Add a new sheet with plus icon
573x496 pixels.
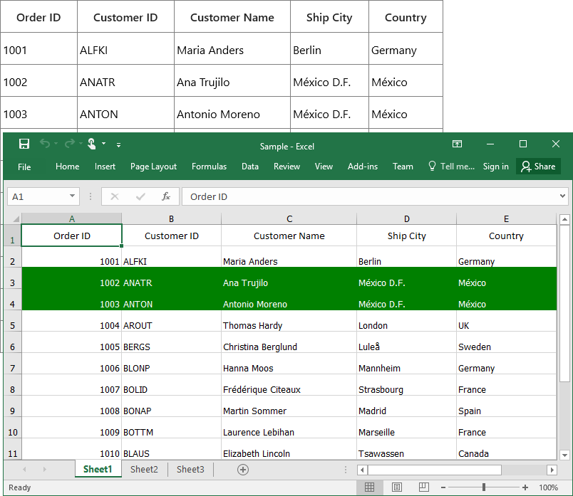[x=243, y=470]
